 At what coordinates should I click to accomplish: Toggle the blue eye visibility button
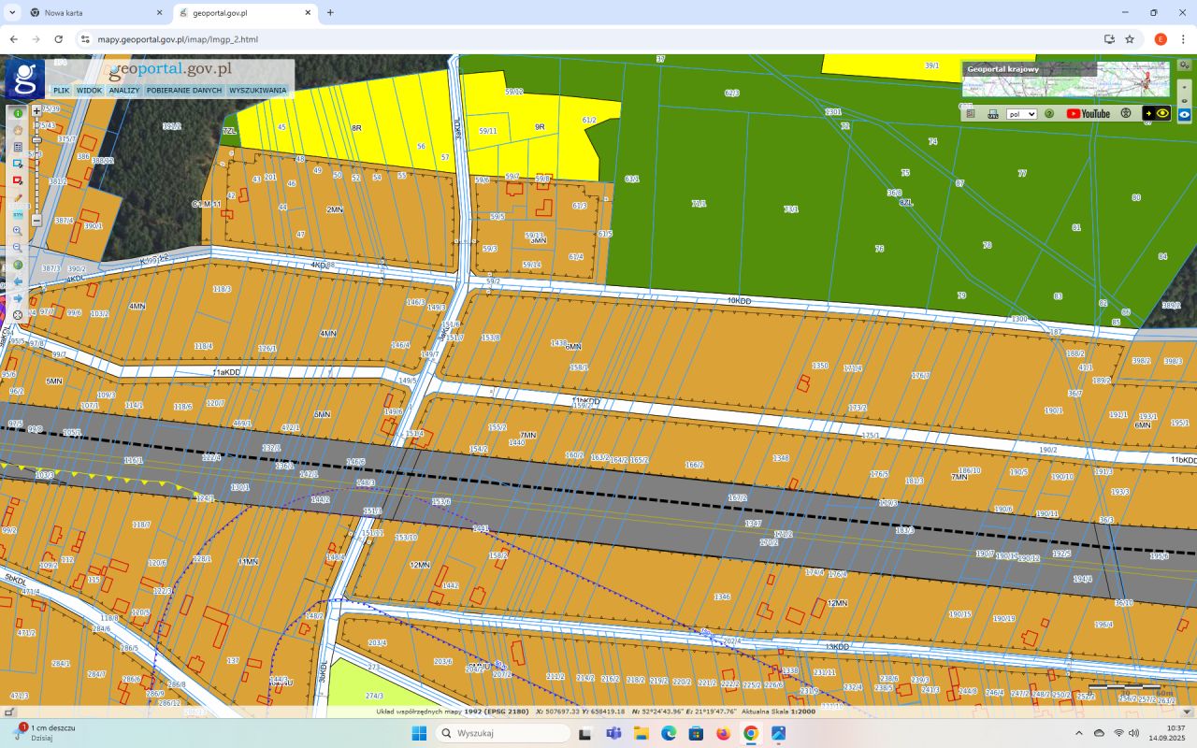coord(1184,114)
